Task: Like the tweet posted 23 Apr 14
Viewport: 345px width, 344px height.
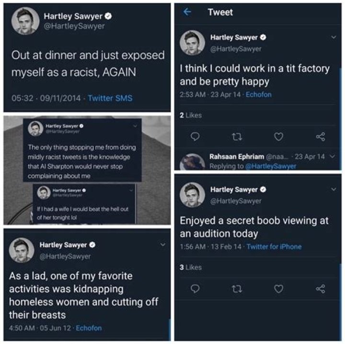Action: 278,137
